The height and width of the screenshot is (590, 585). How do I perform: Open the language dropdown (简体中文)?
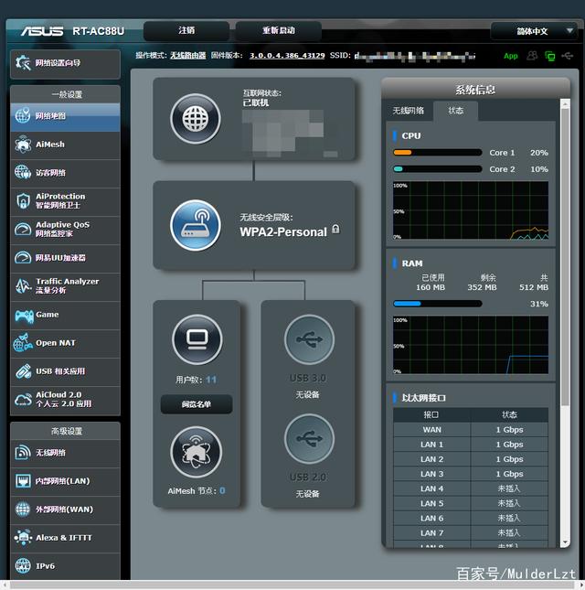click(534, 31)
